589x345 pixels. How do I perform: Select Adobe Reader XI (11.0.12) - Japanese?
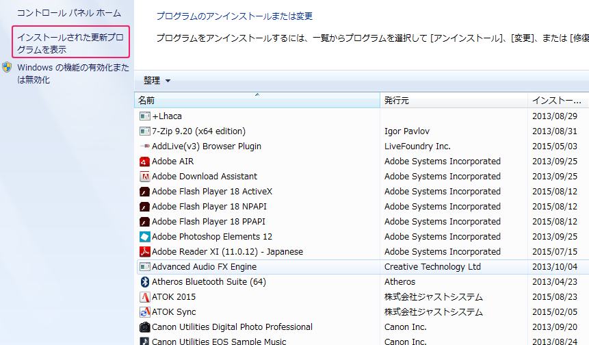[x=228, y=252]
